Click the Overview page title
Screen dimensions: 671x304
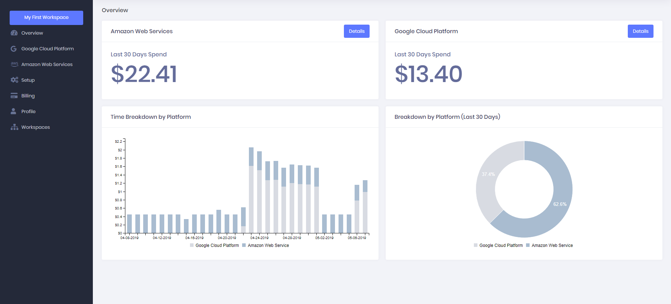point(115,10)
